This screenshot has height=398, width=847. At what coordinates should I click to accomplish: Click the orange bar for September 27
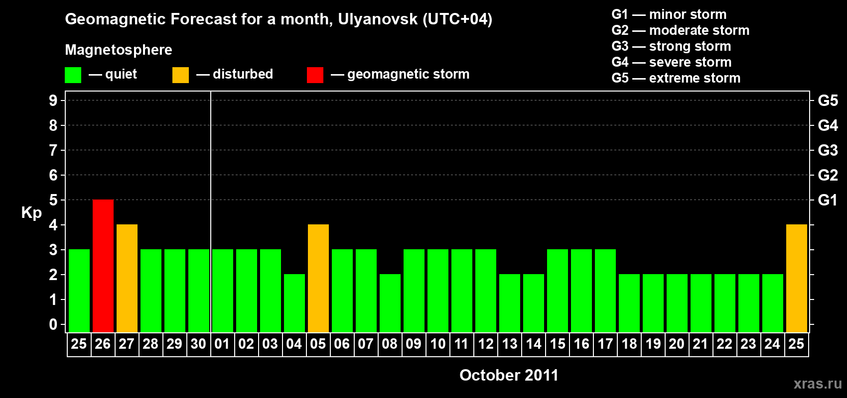pos(127,278)
